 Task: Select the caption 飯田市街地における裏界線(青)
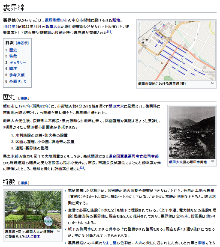tap(162, 83)
